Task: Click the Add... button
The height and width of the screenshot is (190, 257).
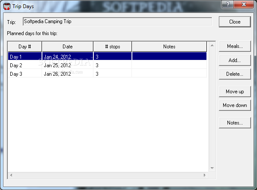Action: click(x=235, y=60)
